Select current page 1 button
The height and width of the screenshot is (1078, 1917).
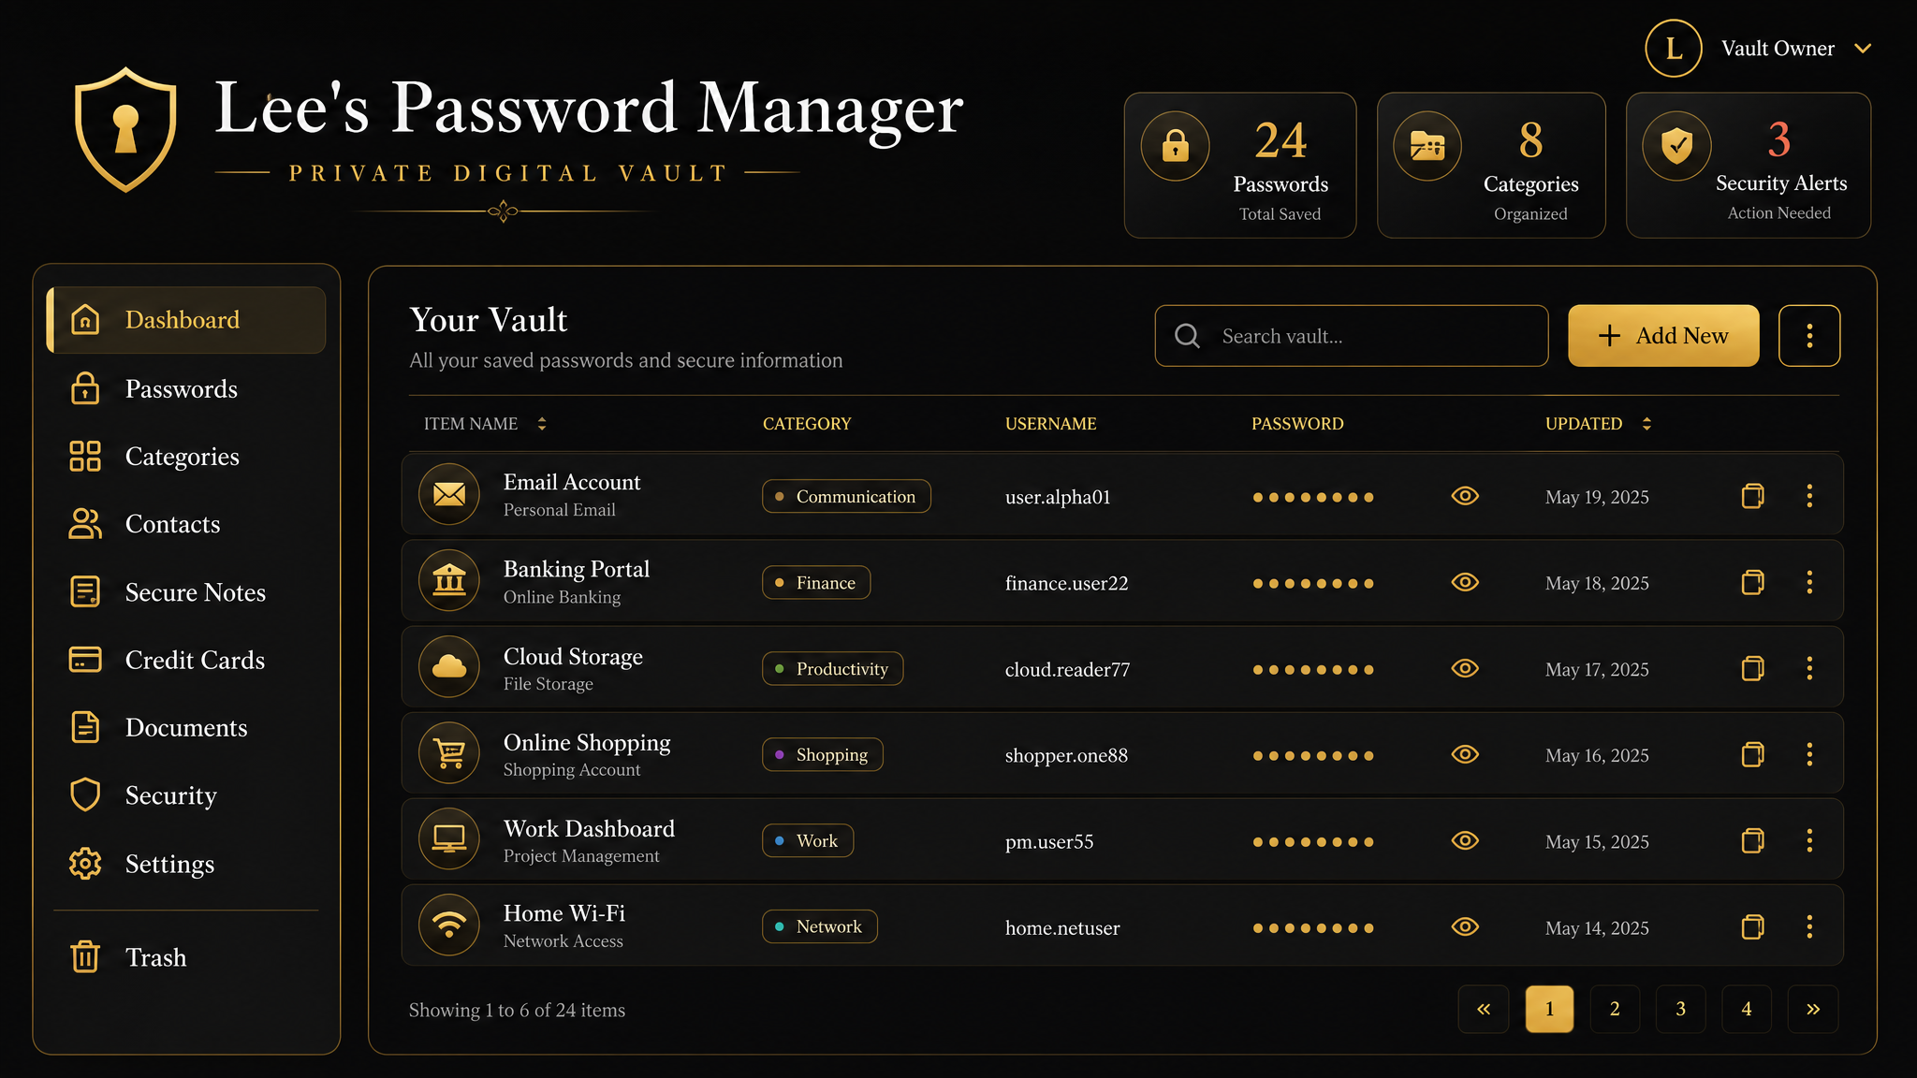point(1549,1009)
